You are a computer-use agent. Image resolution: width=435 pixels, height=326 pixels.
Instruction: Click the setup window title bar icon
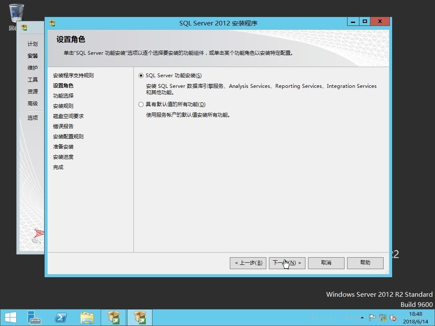pos(52,23)
